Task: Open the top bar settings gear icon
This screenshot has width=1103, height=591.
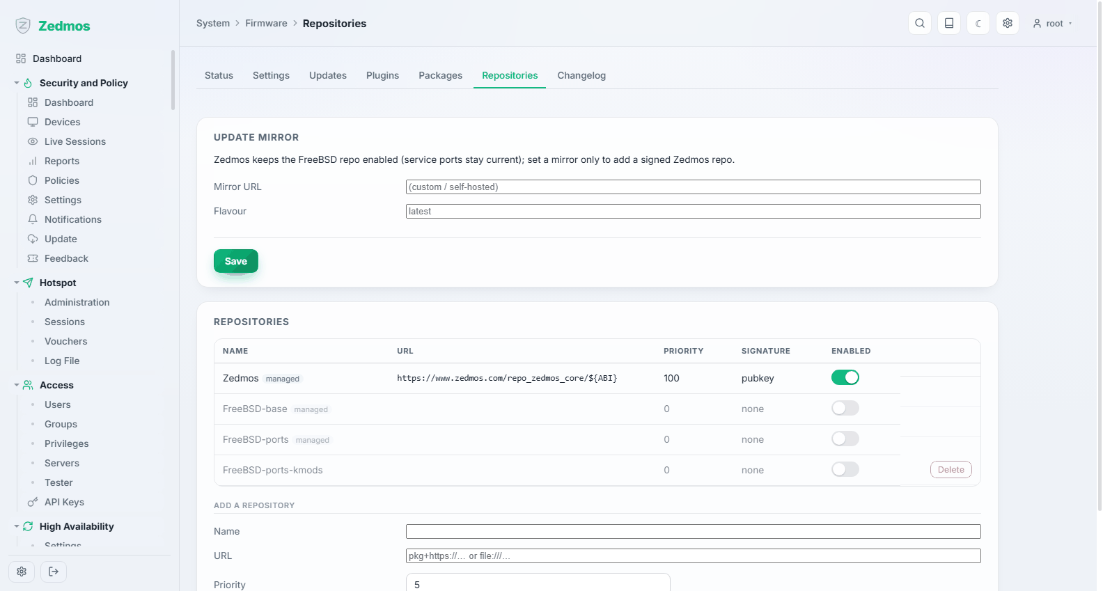Action: (1008, 23)
